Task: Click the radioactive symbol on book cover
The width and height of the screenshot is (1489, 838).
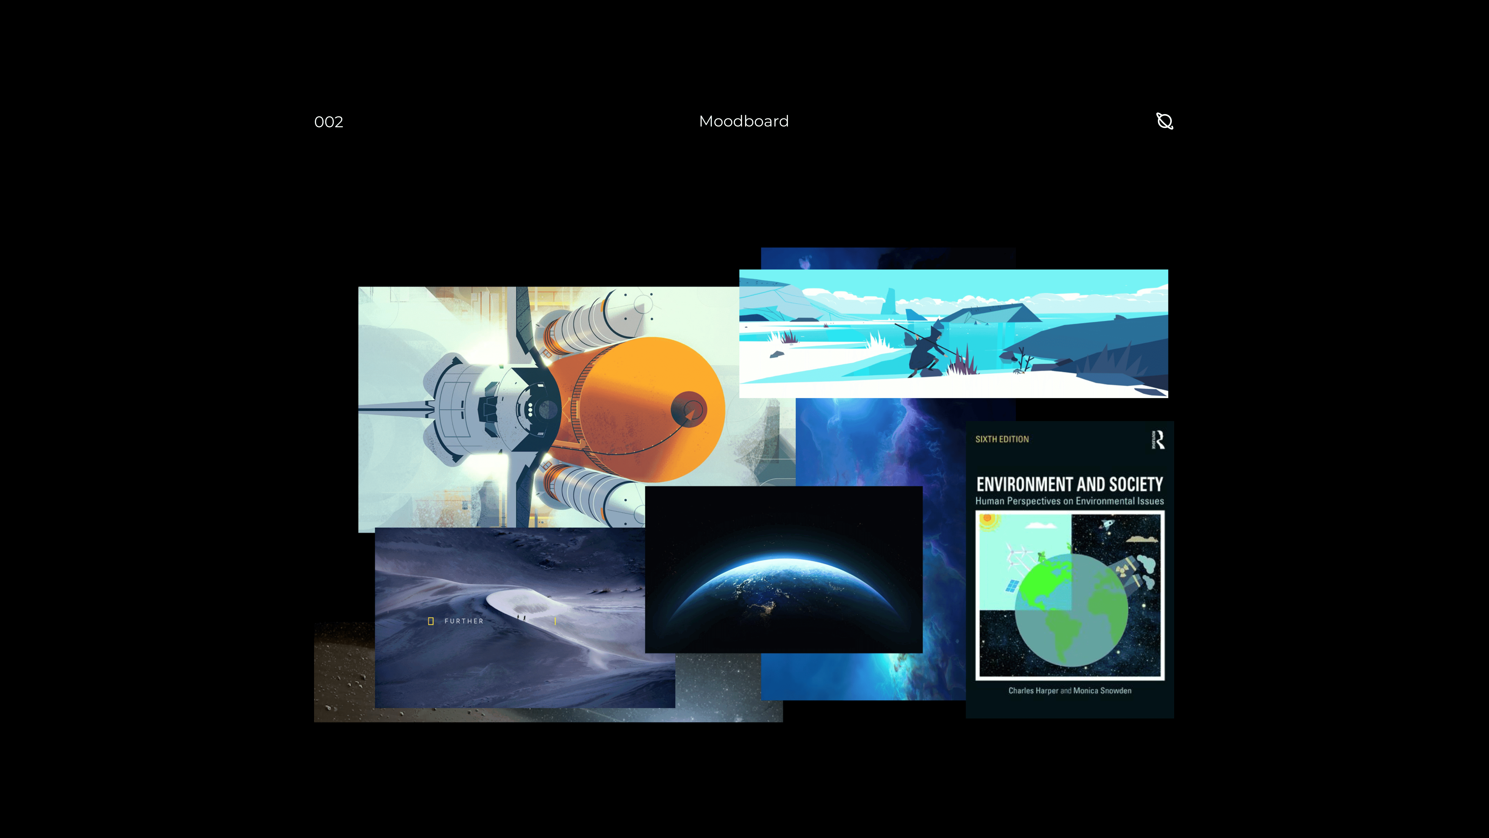Action: tap(1122, 571)
